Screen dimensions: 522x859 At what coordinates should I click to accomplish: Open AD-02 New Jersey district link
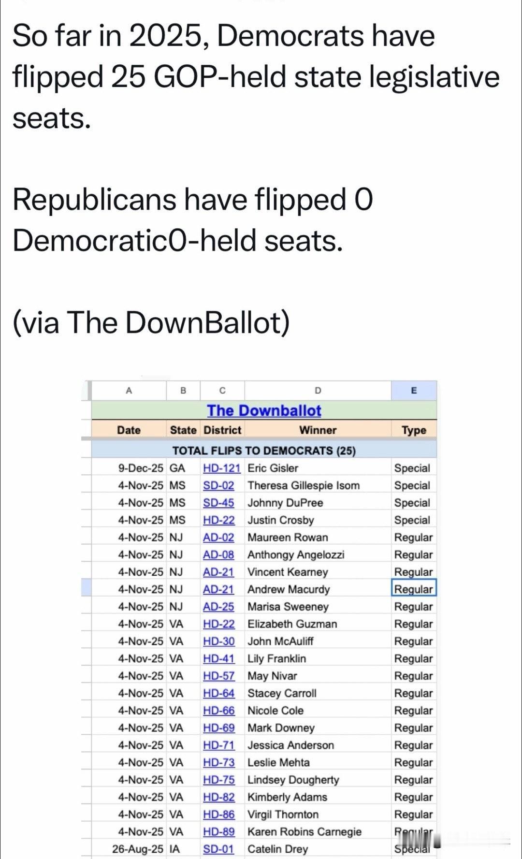(x=218, y=538)
